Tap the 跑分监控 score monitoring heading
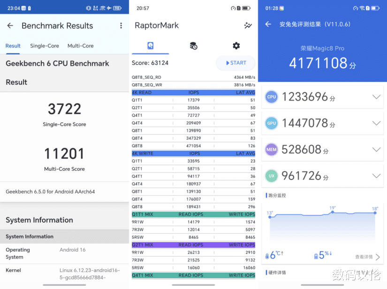The width and height of the screenshot is (387, 289). 277,195
